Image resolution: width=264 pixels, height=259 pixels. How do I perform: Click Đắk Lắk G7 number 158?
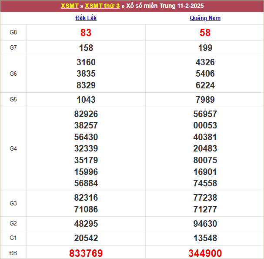pyautogui.click(x=86, y=48)
